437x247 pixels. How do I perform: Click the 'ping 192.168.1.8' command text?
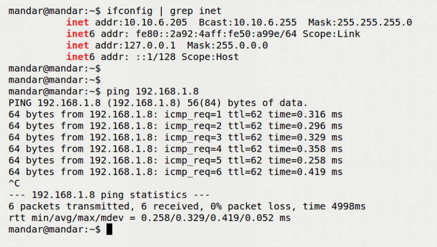click(152, 91)
